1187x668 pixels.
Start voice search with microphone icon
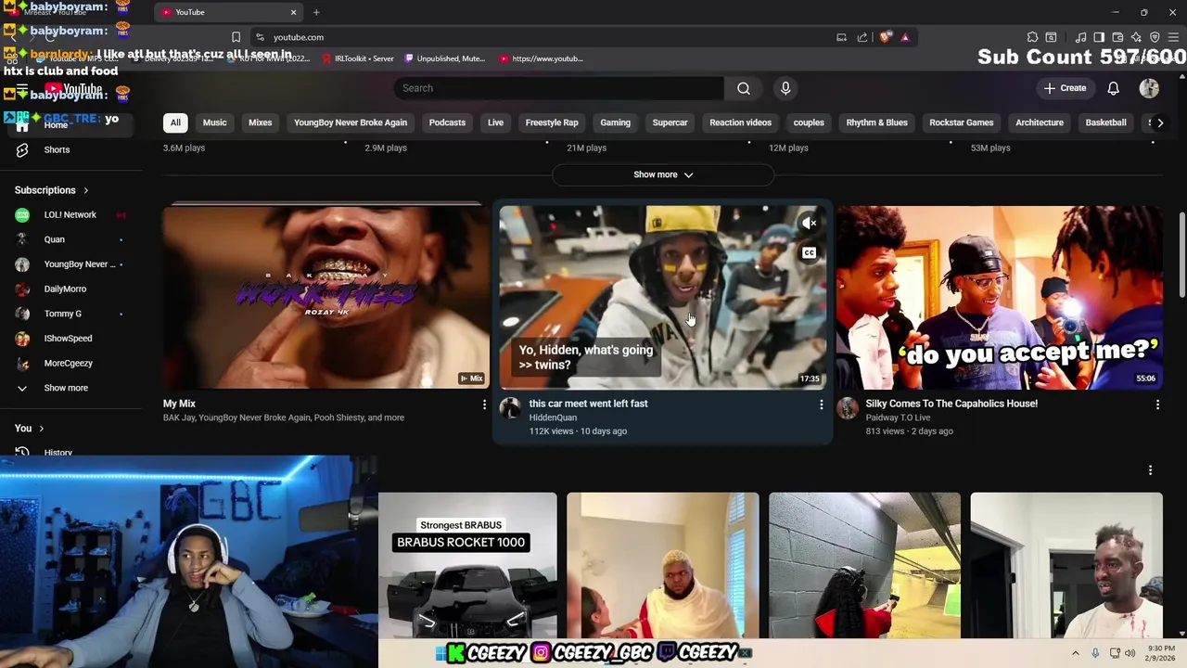785,88
